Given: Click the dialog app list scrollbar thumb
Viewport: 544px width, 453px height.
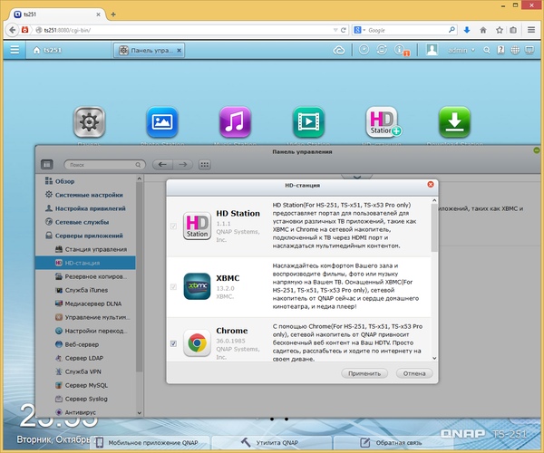Looking at the screenshot, I should [x=434, y=227].
